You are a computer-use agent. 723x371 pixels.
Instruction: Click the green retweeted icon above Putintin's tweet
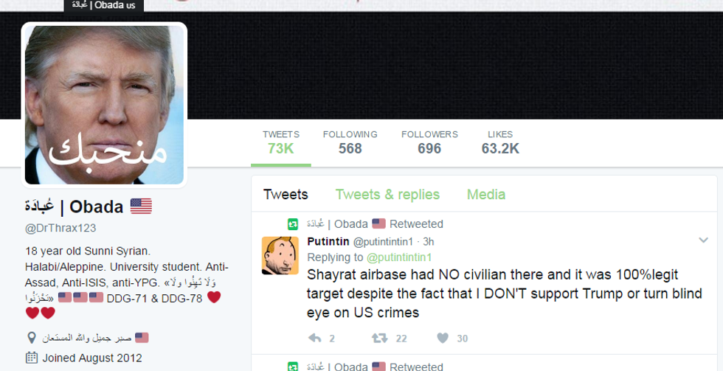(293, 224)
